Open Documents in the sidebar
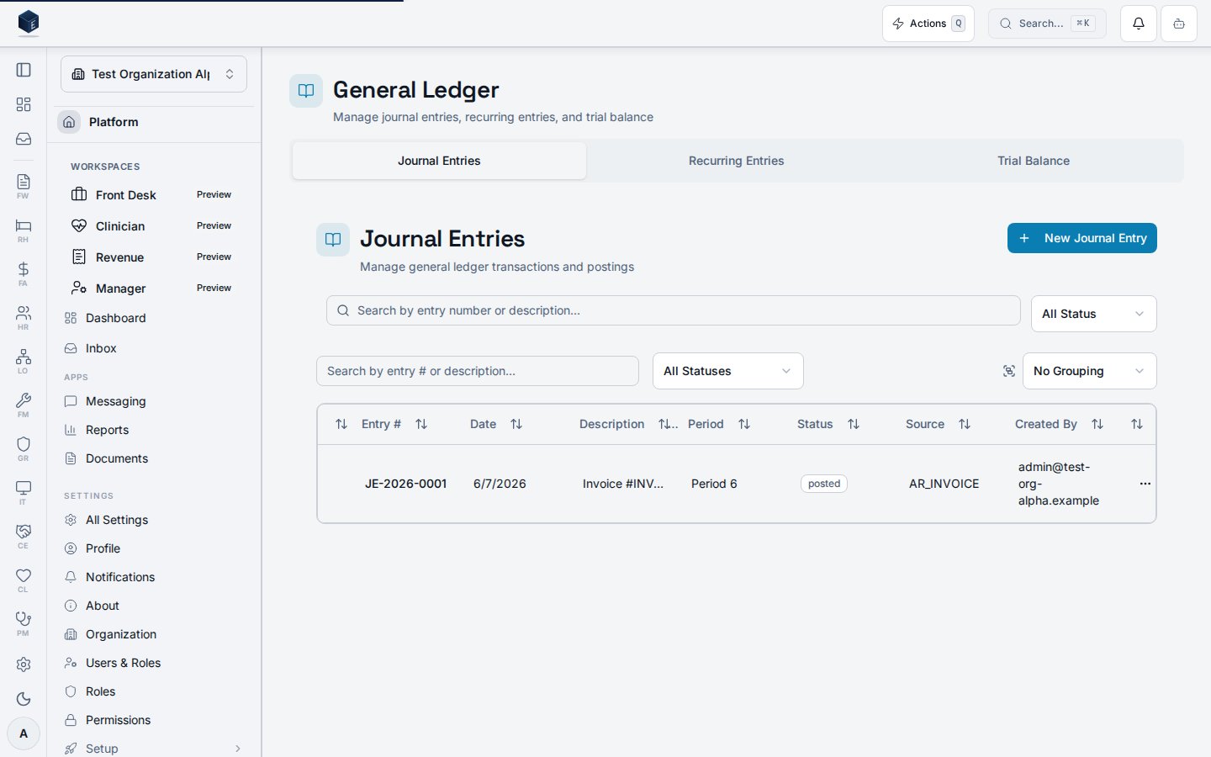1211x757 pixels. point(154,458)
